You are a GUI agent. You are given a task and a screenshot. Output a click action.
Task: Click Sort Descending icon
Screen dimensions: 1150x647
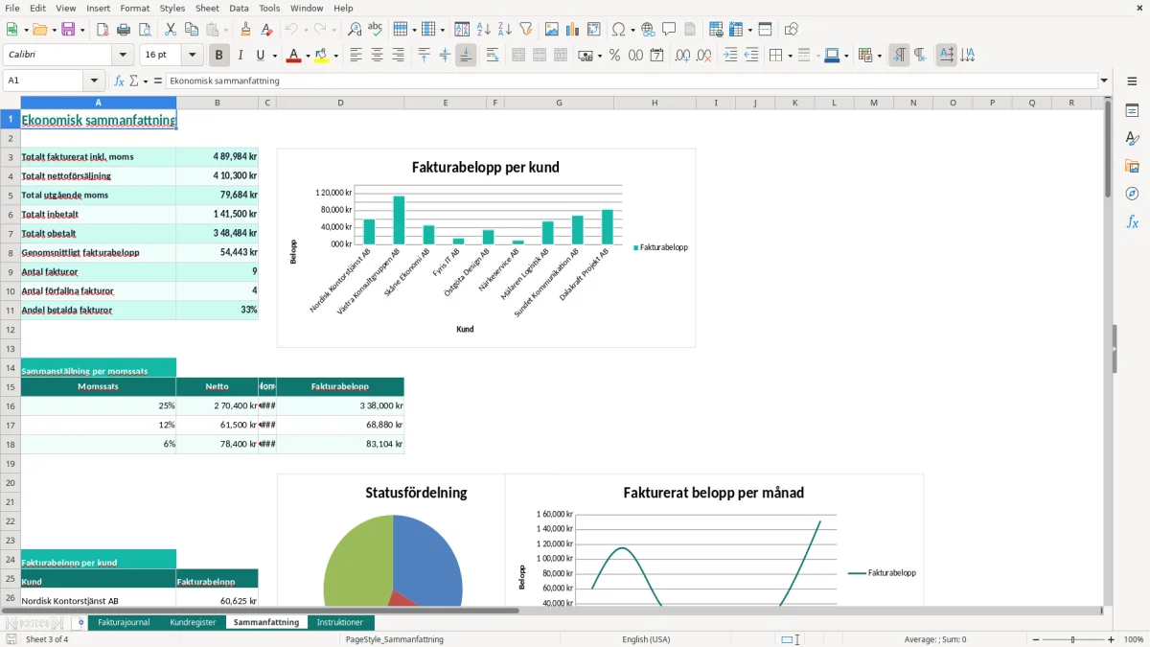504,30
